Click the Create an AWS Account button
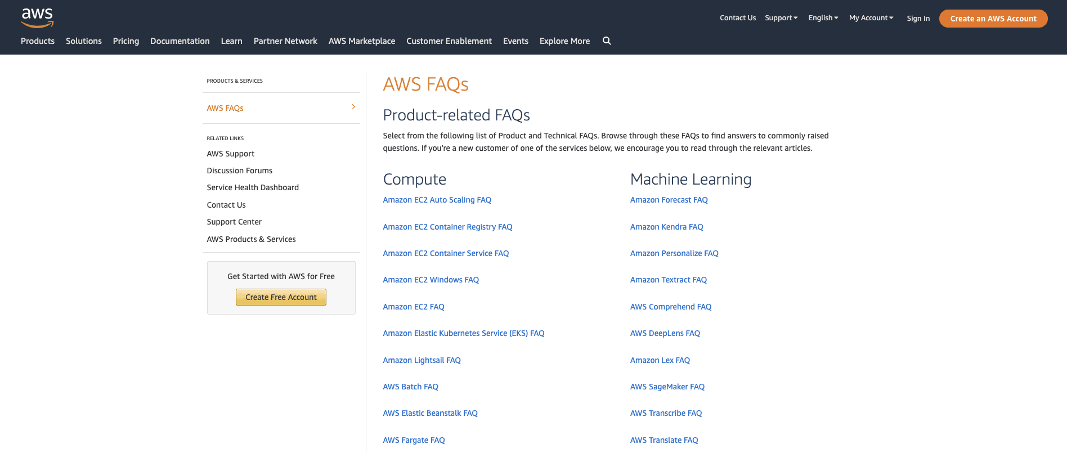 pos(993,18)
